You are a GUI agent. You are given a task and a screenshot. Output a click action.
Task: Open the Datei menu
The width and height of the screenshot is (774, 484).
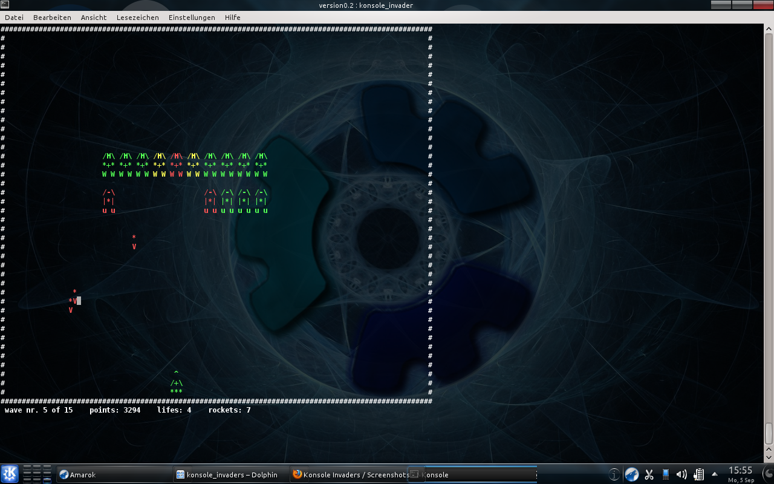pos(14,18)
